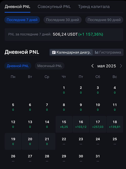Viewport: 126px width, 169px height.
Task: Choose the Последние 90 дней filter
Action: coord(104,20)
